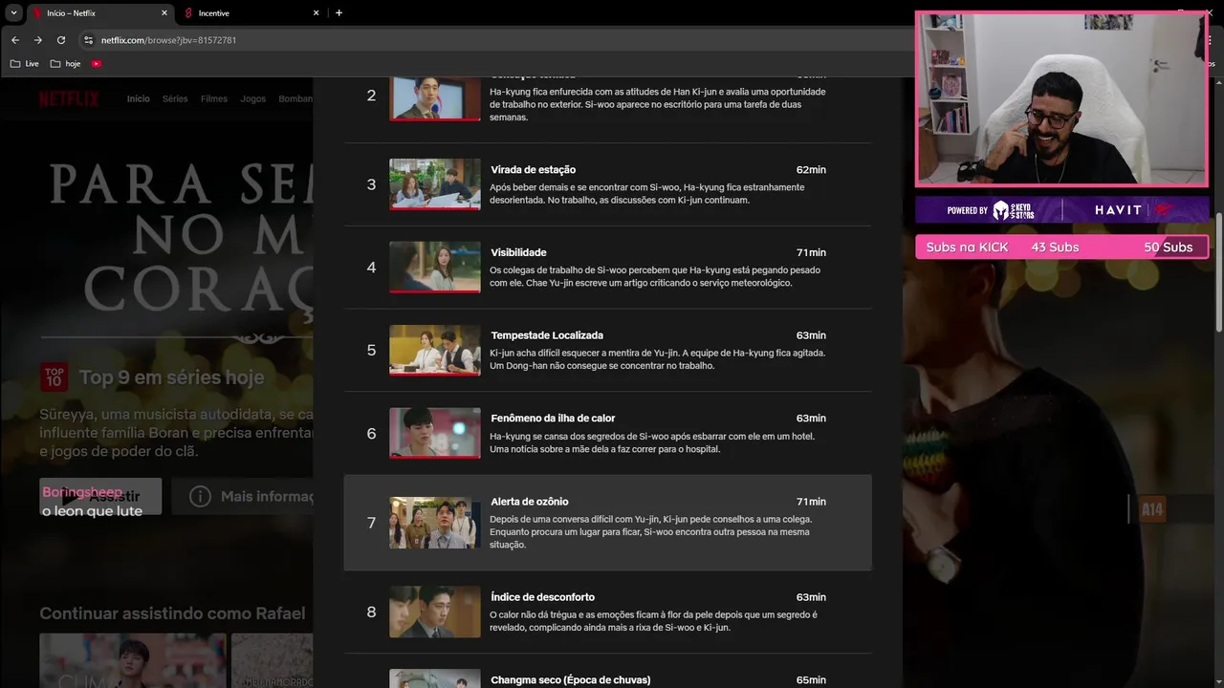Click episode number 4
The height and width of the screenshot is (688, 1224).
tap(371, 268)
